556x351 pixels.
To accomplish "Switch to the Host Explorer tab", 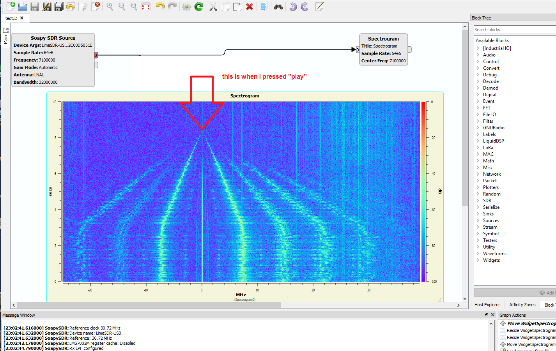I will [487, 305].
